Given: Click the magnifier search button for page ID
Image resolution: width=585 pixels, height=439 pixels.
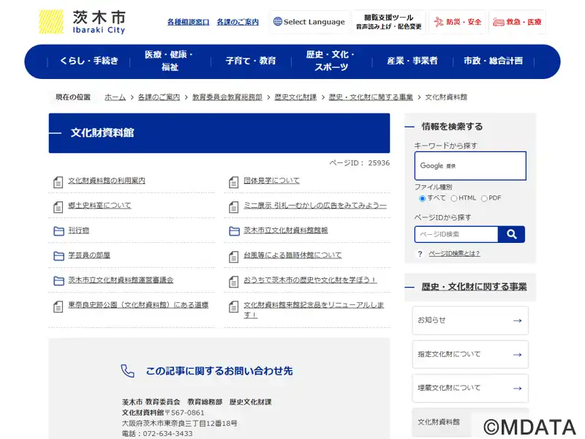Looking at the screenshot, I should coord(511,234).
